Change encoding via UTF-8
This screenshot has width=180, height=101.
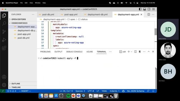point(91,91)
